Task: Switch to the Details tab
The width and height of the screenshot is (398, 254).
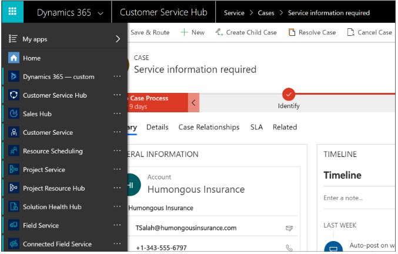Action: (x=158, y=127)
